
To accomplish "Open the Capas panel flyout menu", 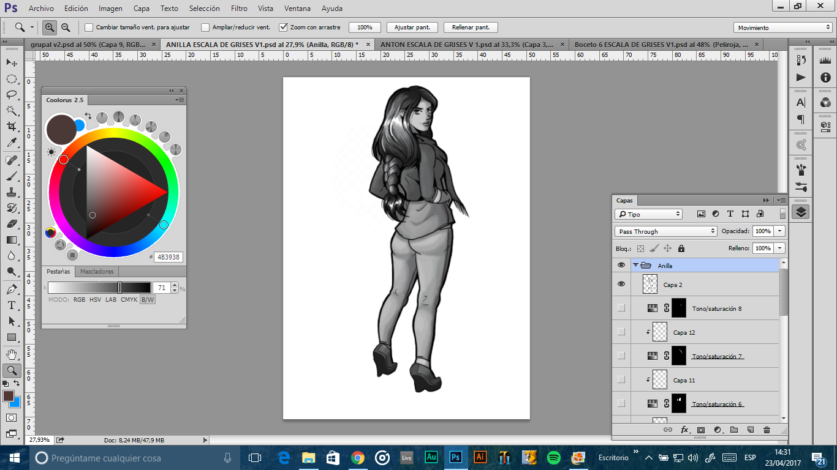I will (x=780, y=200).
